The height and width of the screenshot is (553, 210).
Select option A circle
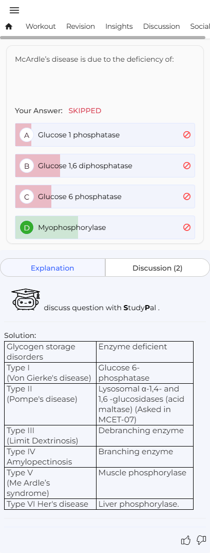(x=26, y=135)
